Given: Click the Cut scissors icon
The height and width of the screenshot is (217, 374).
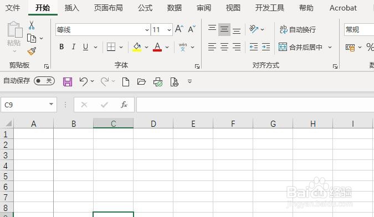Looking at the screenshot, I should pyautogui.click(x=32, y=25).
